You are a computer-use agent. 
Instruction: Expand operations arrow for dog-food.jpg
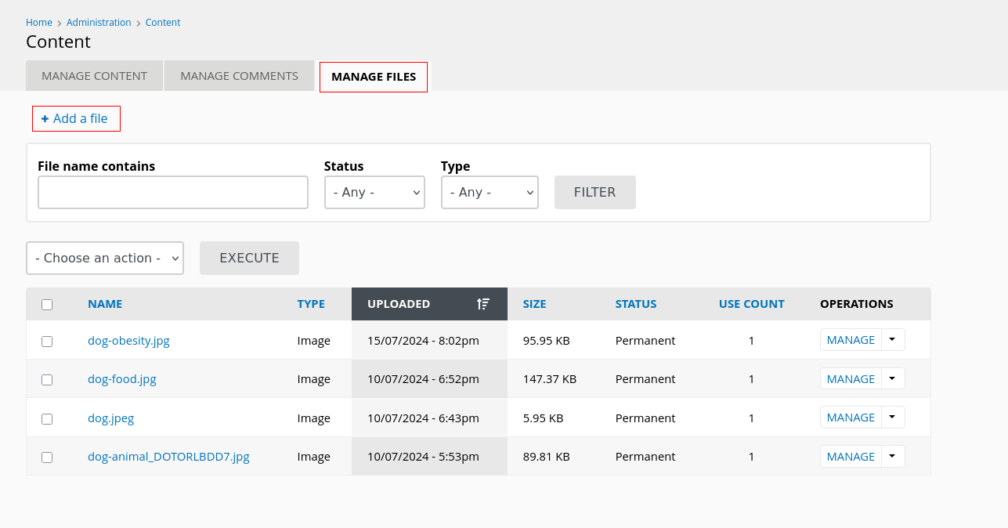[x=893, y=379]
